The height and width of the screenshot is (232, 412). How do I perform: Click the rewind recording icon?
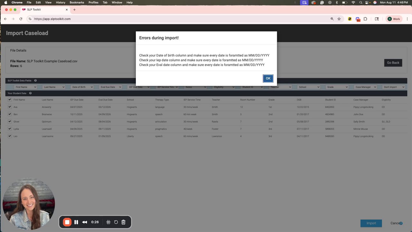[x=85, y=222]
